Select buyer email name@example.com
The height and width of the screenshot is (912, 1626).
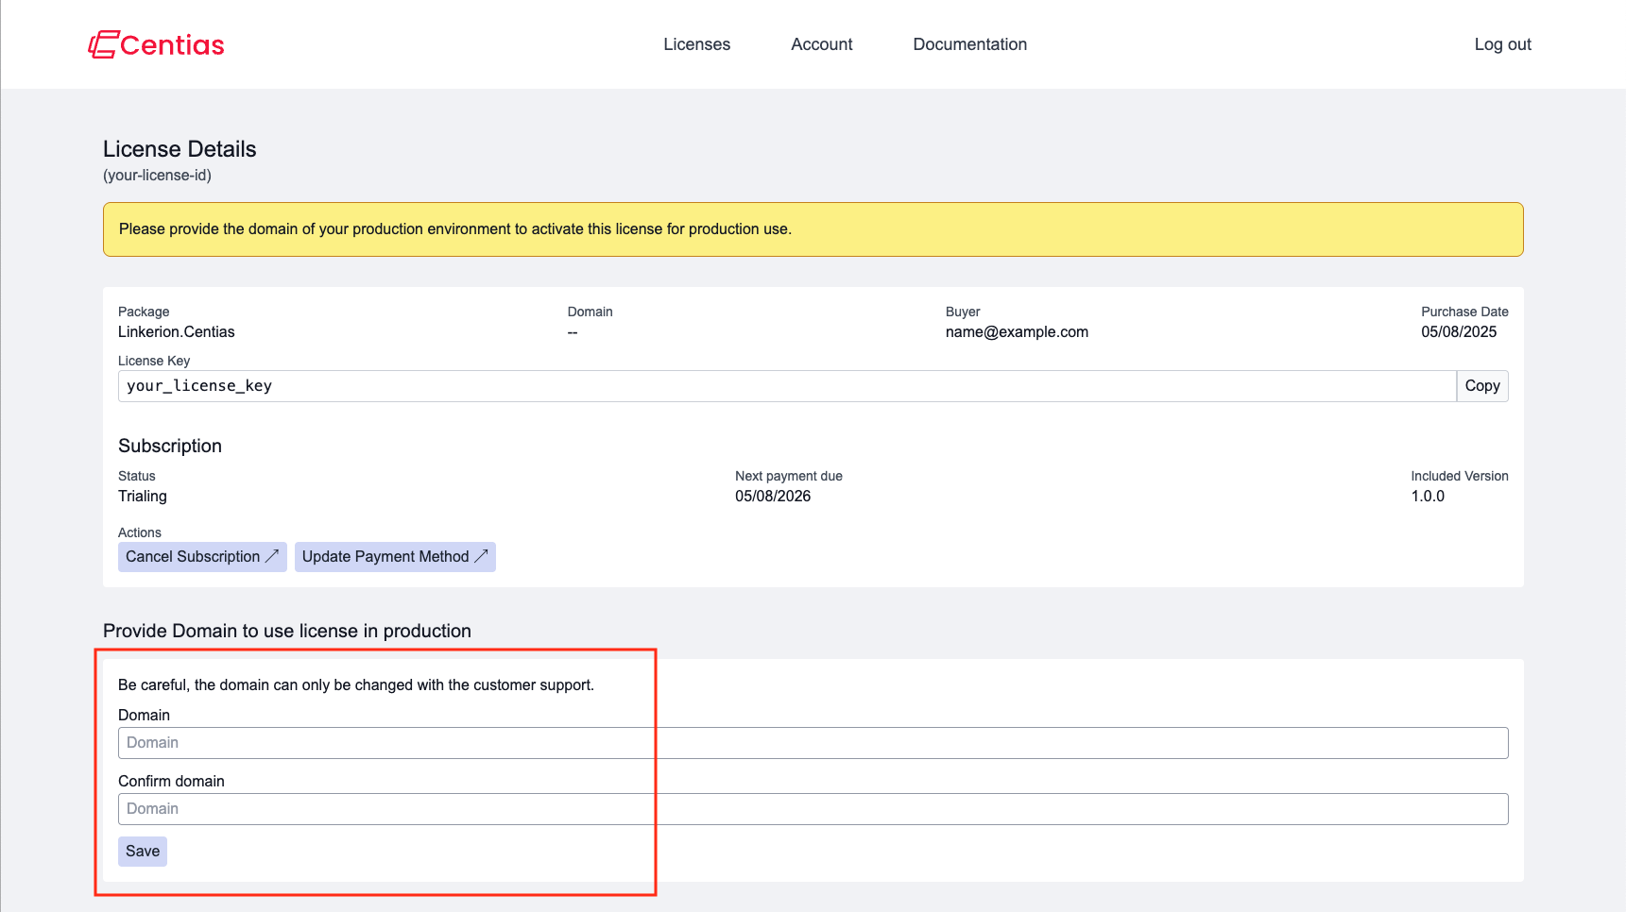coord(1017,332)
